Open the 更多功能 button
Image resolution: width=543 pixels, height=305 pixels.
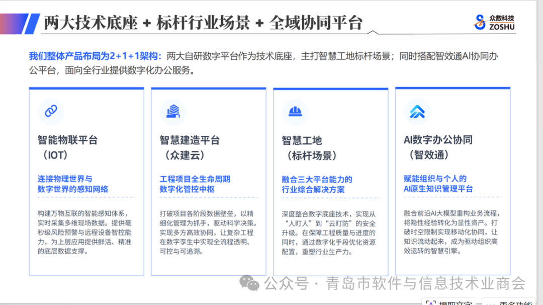(x=509, y=302)
